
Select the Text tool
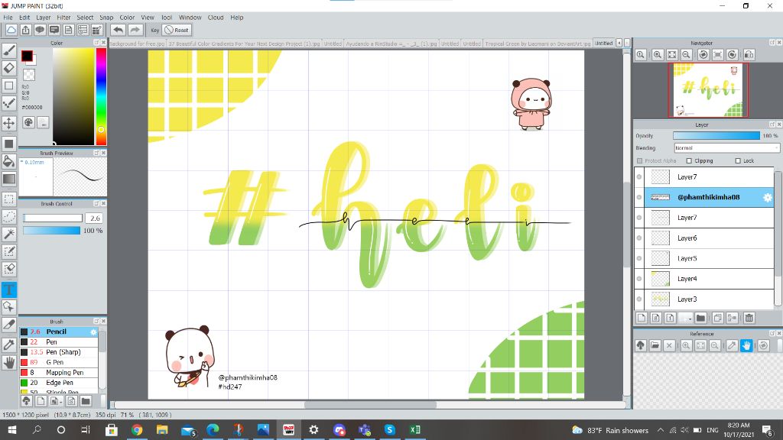[x=9, y=290]
